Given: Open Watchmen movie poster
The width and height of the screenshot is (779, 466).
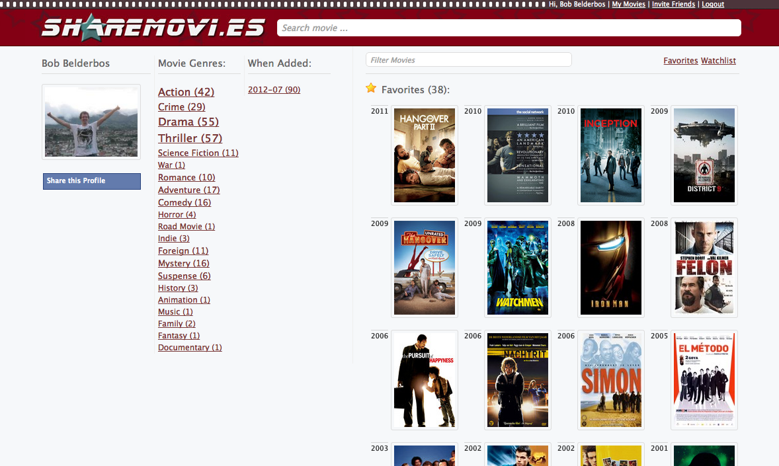Looking at the screenshot, I should tap(518, 268).
